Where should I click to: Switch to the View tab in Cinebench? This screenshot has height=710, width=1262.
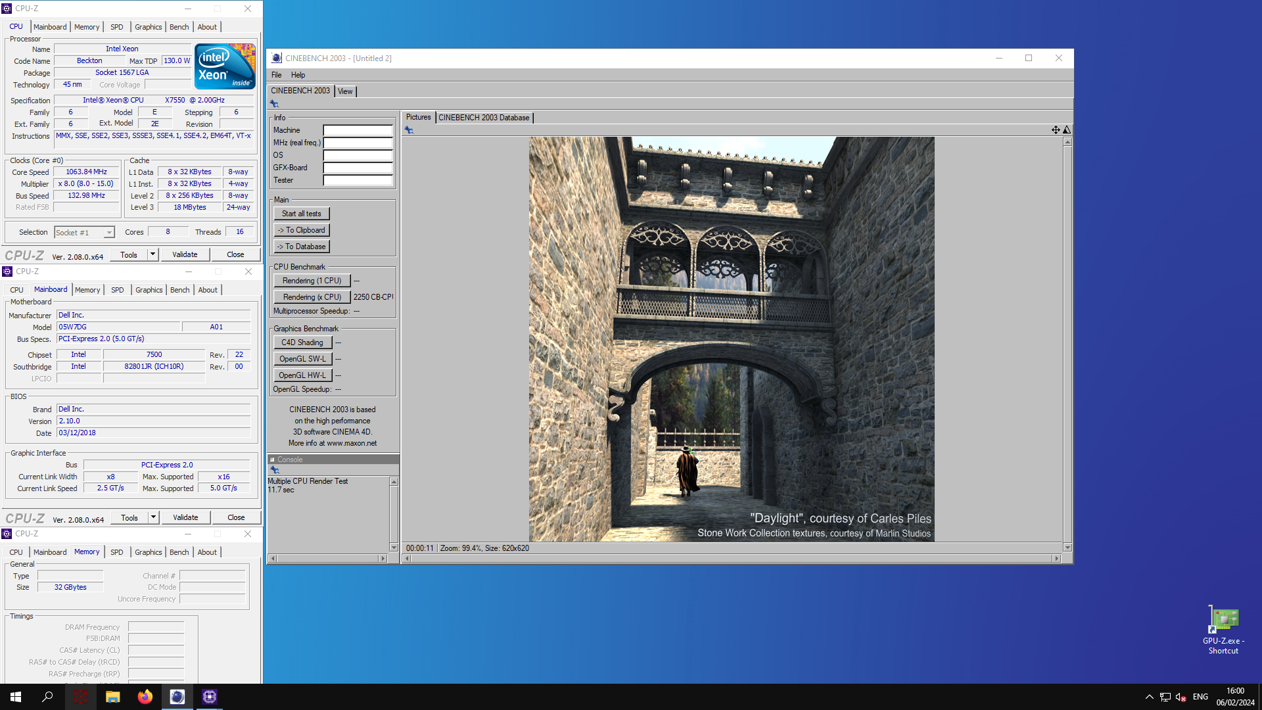click(345, 91)
